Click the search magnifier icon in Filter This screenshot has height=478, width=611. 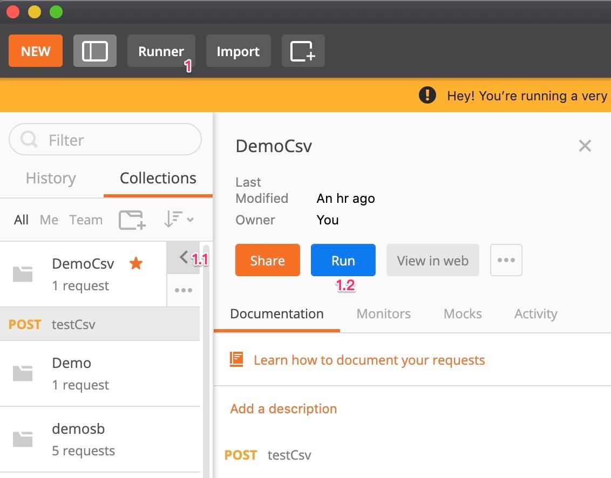click(29, 139)
